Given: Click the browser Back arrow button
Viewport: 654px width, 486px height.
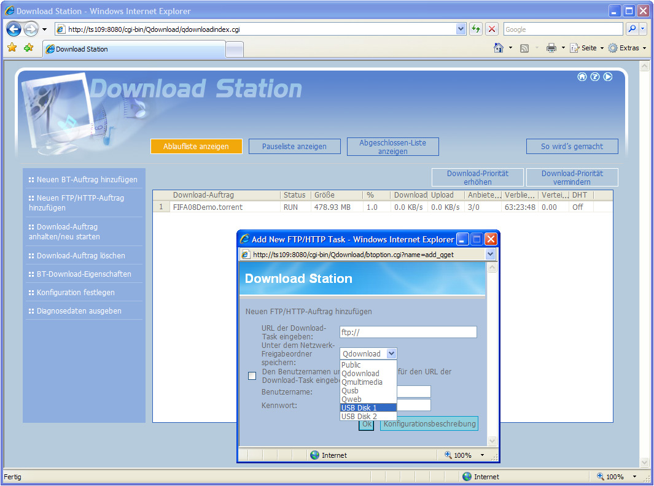Looking at the screenshot, I should (14, 29).
